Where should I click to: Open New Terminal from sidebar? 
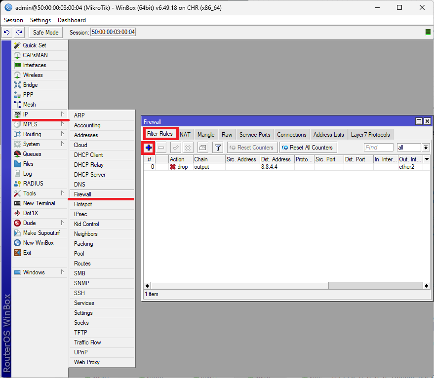(x=39, y=203)
